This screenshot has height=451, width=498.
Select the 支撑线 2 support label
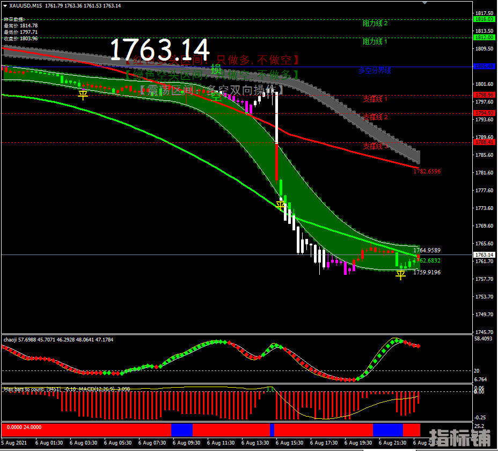coord(375,117)
